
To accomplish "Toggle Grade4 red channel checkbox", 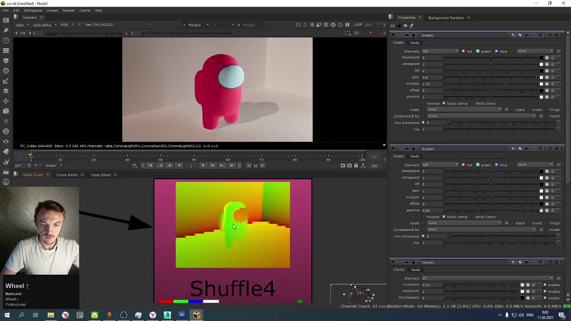I will tap(463, 165).
